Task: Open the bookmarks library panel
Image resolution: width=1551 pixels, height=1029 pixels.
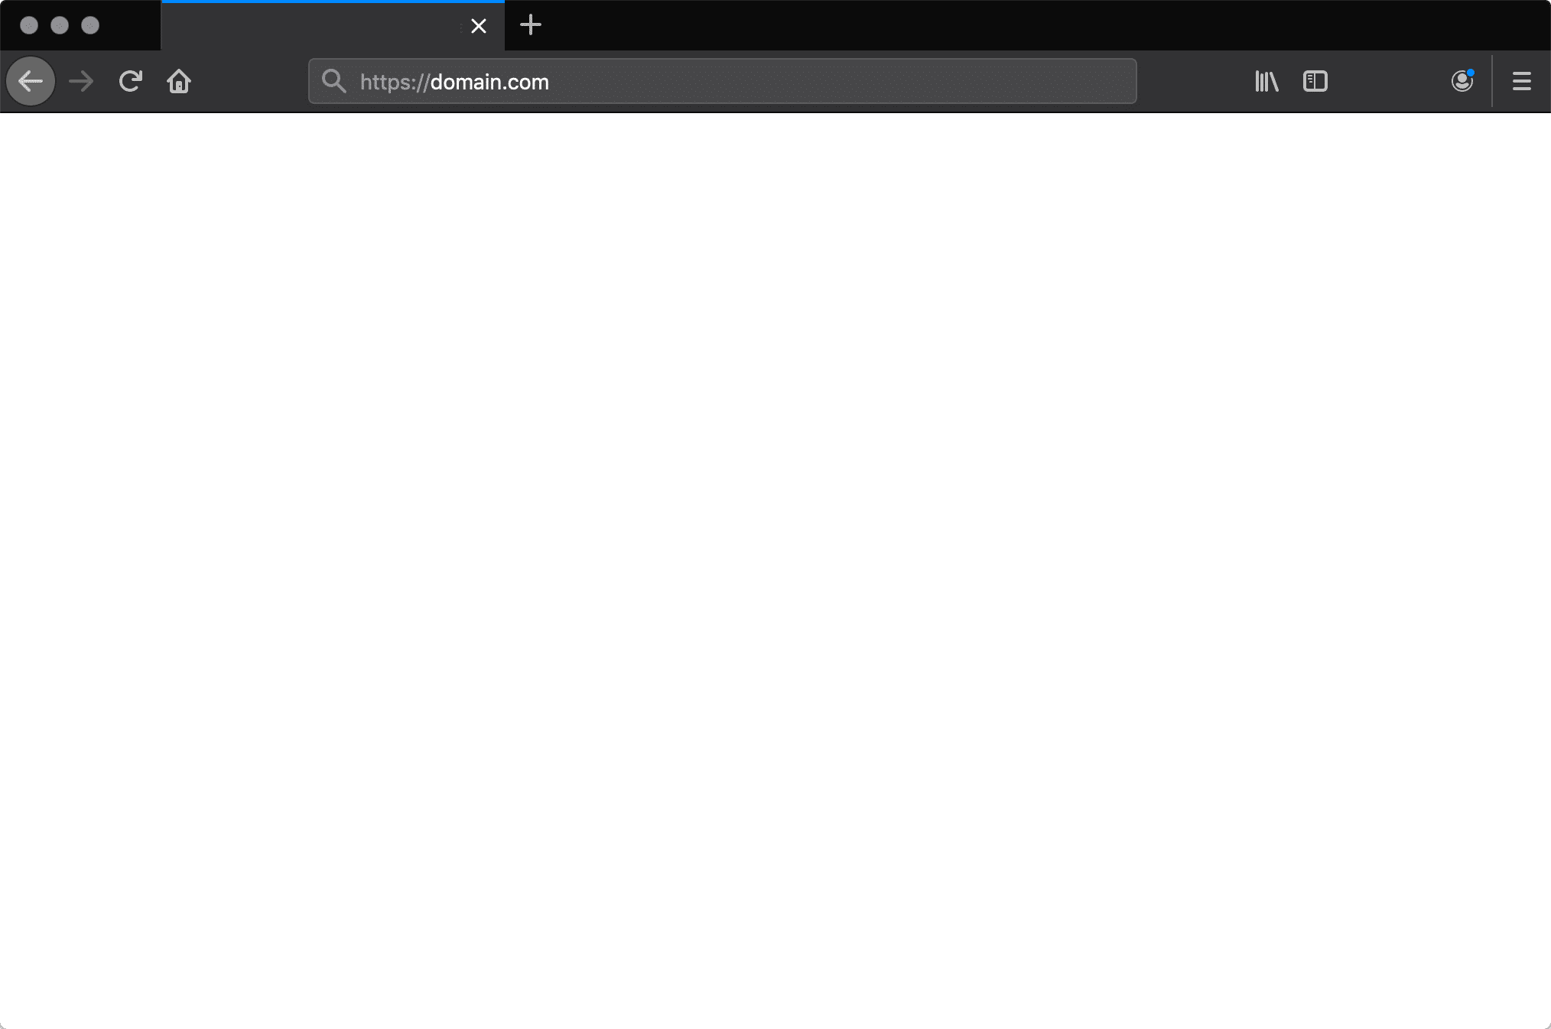Action: [x=1266, y=80]
